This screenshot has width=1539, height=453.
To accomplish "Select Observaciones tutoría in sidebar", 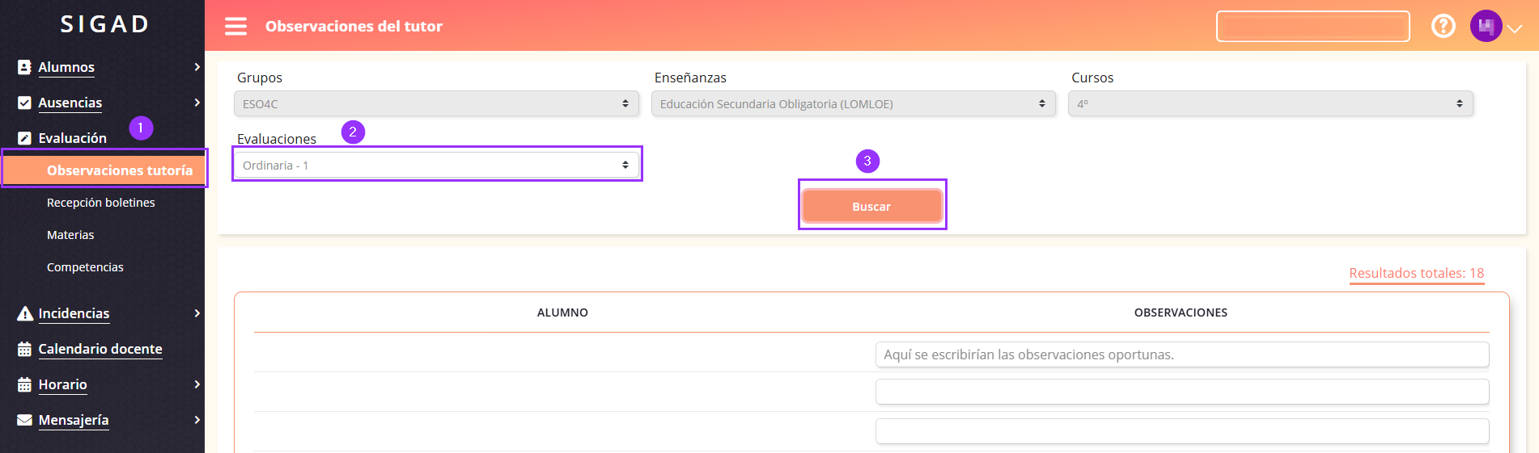I will [120, 170].
